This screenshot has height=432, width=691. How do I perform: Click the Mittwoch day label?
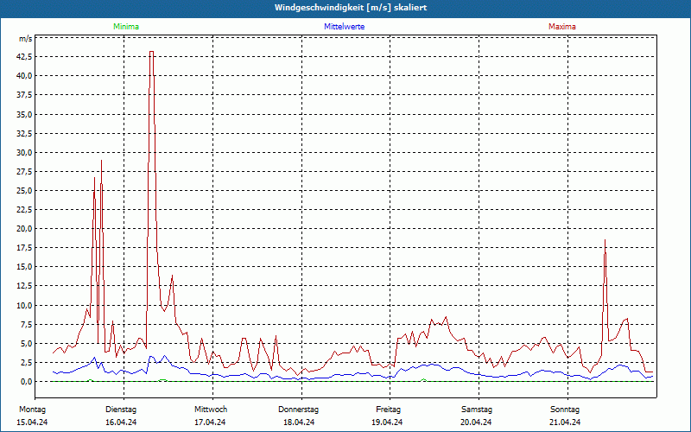[211, 410]
